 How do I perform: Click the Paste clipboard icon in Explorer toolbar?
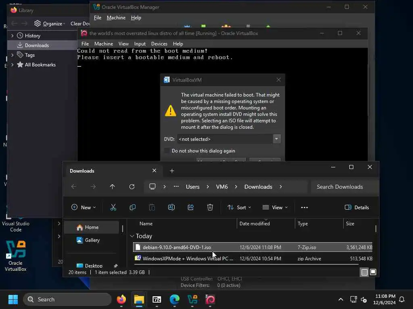[x=152, y=207]
